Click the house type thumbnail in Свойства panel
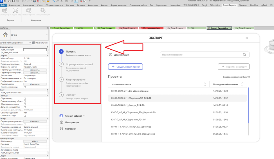The height and width of the screenshot is (159, 274). pyautogui.click(x=5, y=35)
